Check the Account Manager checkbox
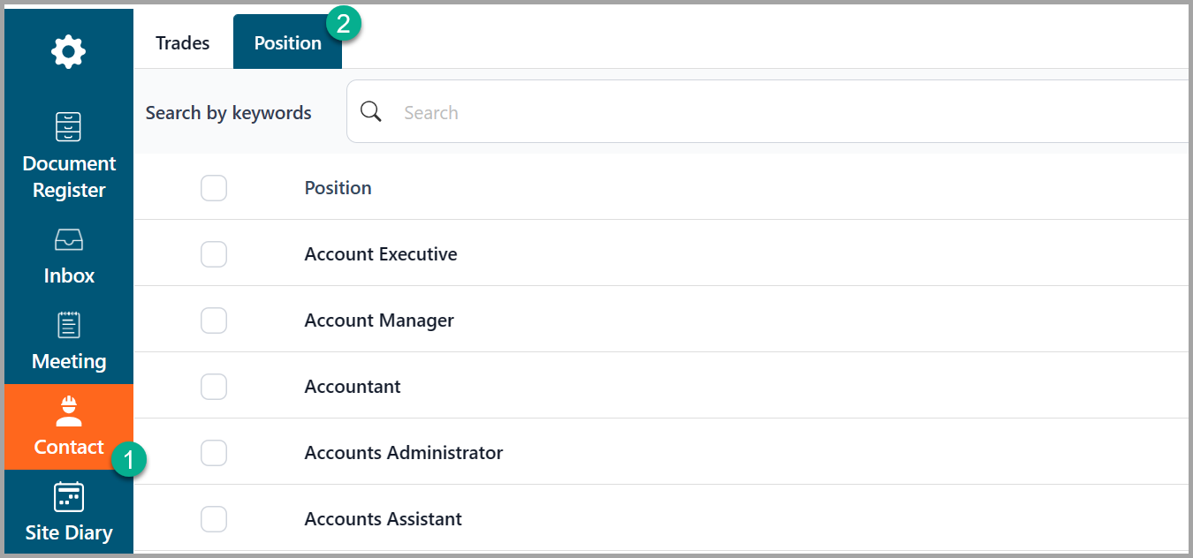This screenshot has width=1193, height=558. [214, 320]
